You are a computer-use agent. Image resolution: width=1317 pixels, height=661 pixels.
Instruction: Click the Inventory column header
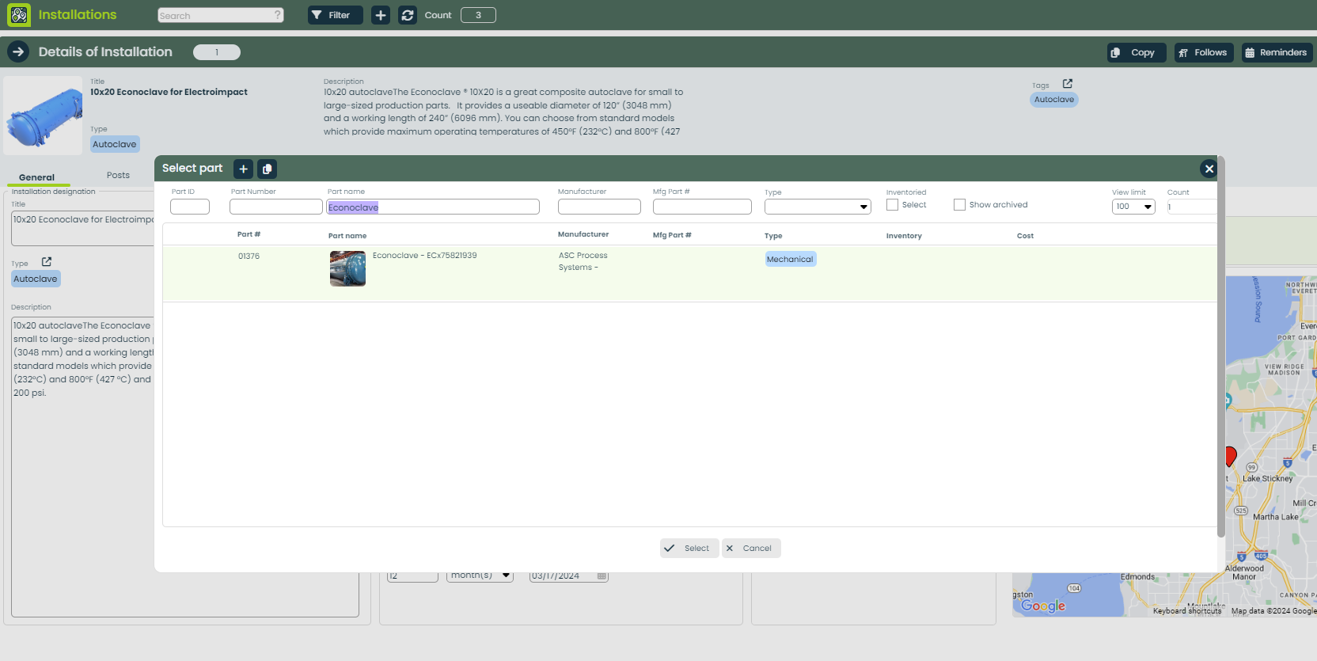point(904,236)
